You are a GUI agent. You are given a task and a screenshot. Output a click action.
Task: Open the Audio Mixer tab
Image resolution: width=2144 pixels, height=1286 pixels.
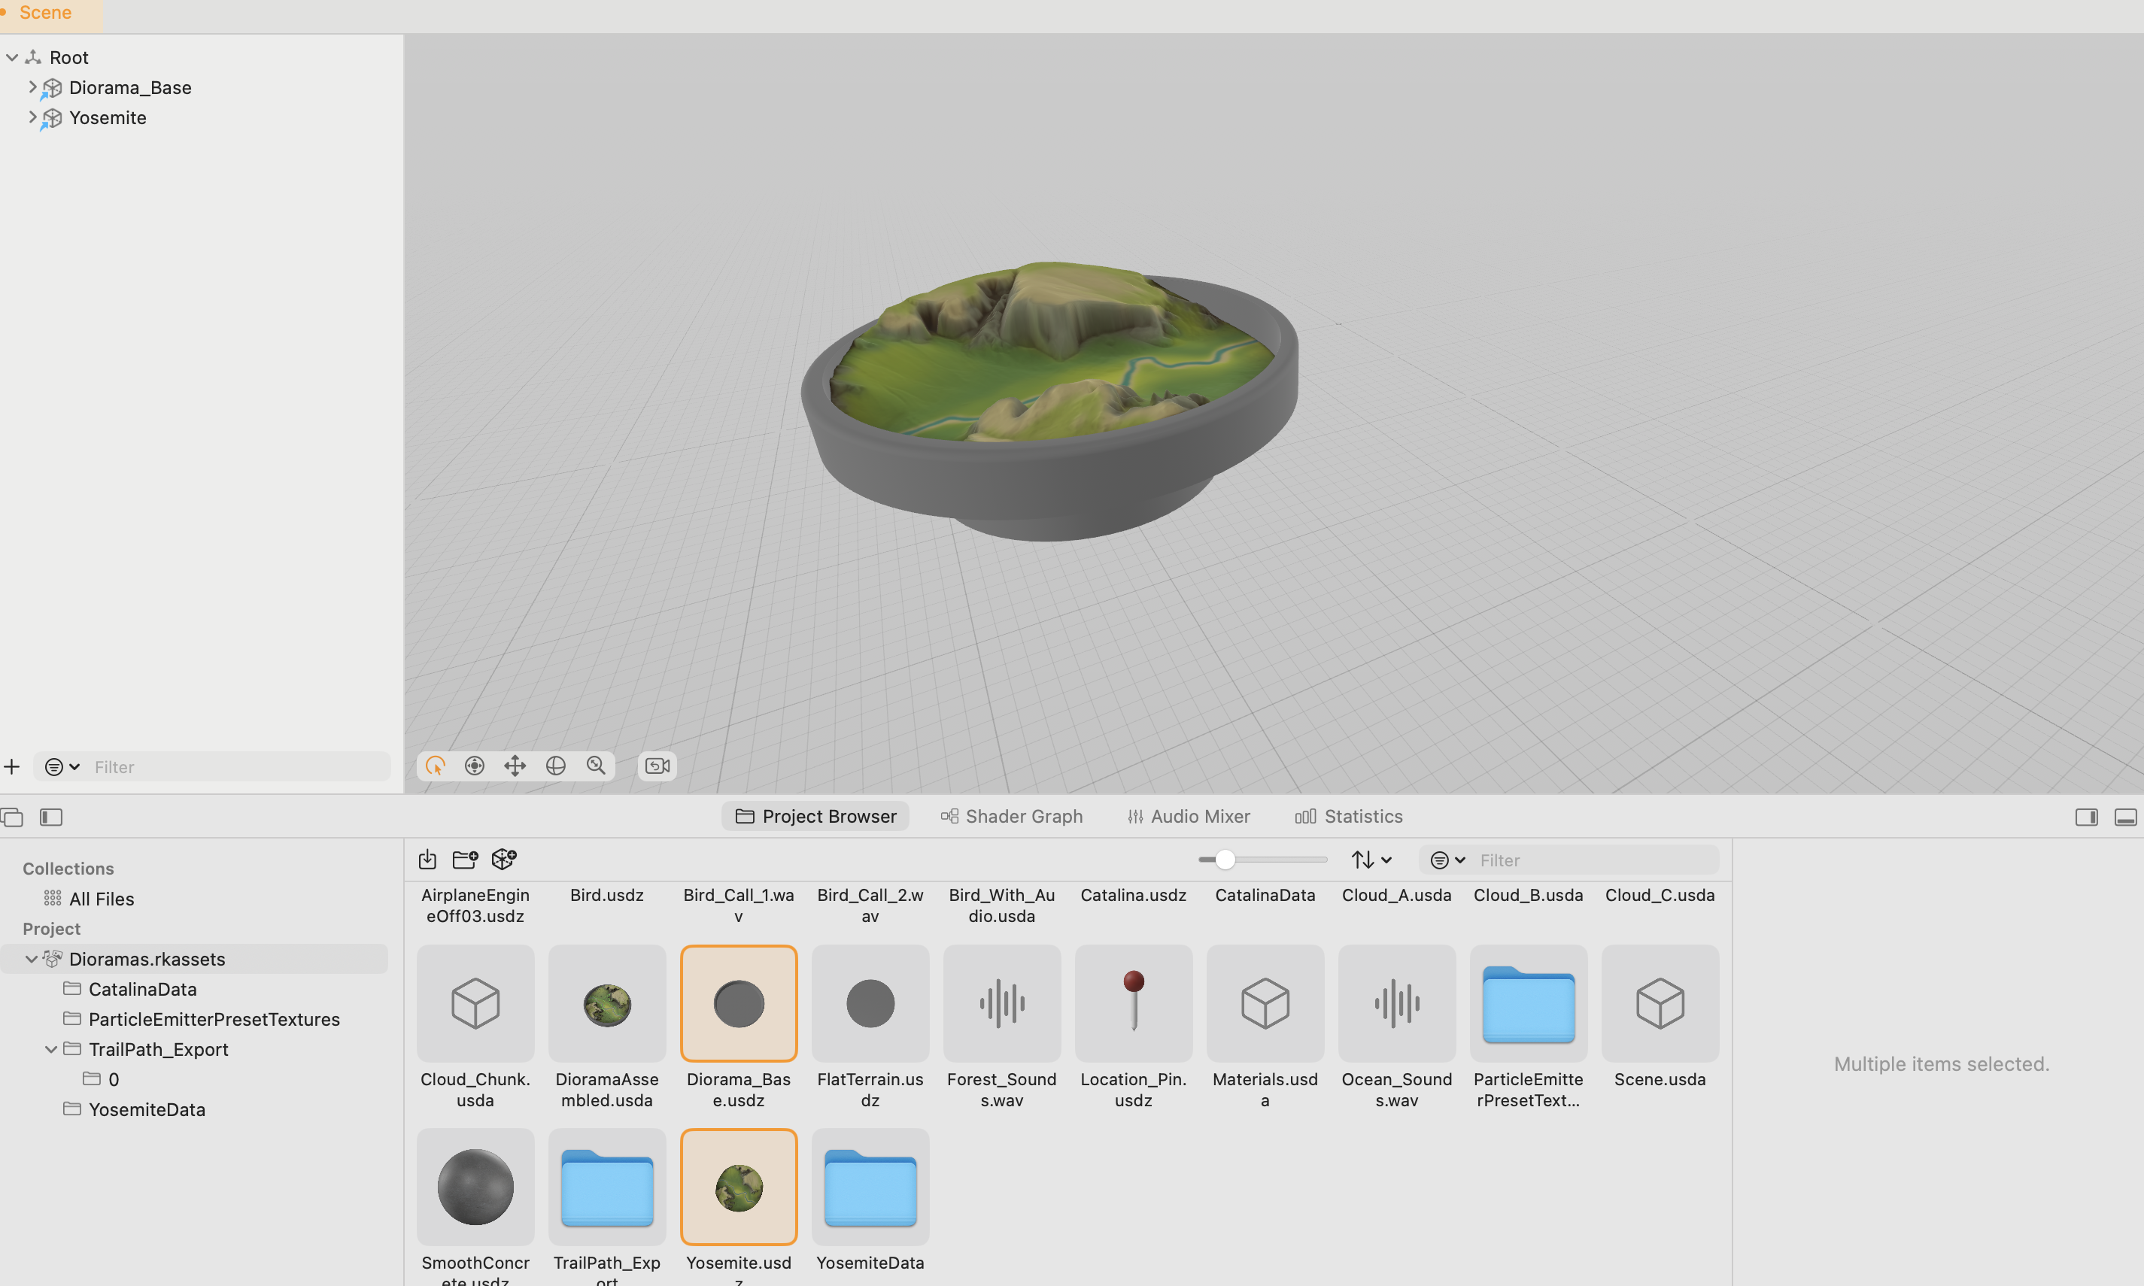[x=1188, y=816]
